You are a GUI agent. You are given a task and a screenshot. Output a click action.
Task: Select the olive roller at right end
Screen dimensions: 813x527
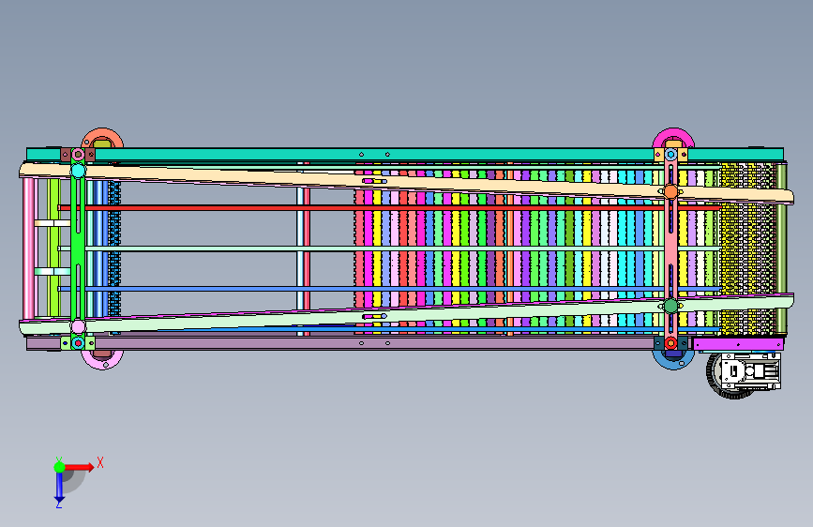pos(781,249)
